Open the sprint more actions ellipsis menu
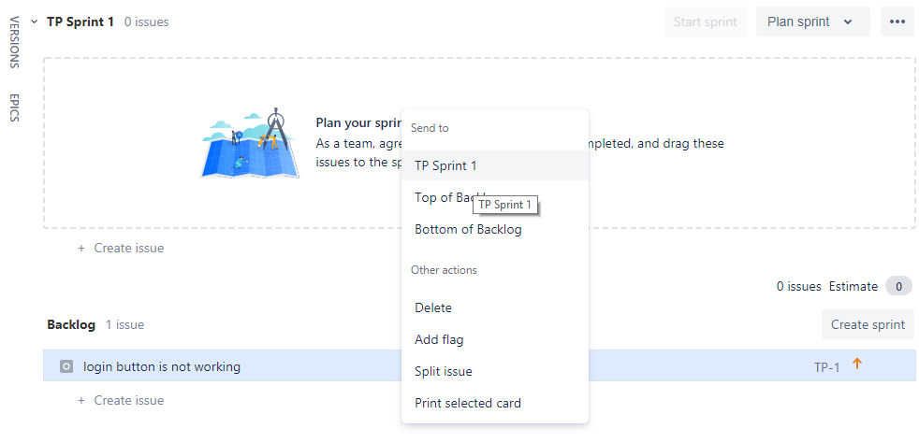Viewport: 919px width, 443px height. click(x=897, y=21)
